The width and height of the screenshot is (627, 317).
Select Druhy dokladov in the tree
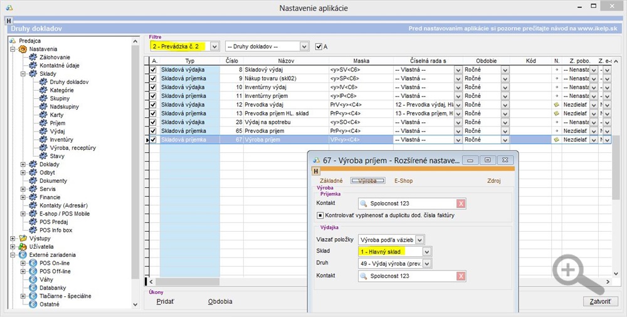[x=69, y=82]
